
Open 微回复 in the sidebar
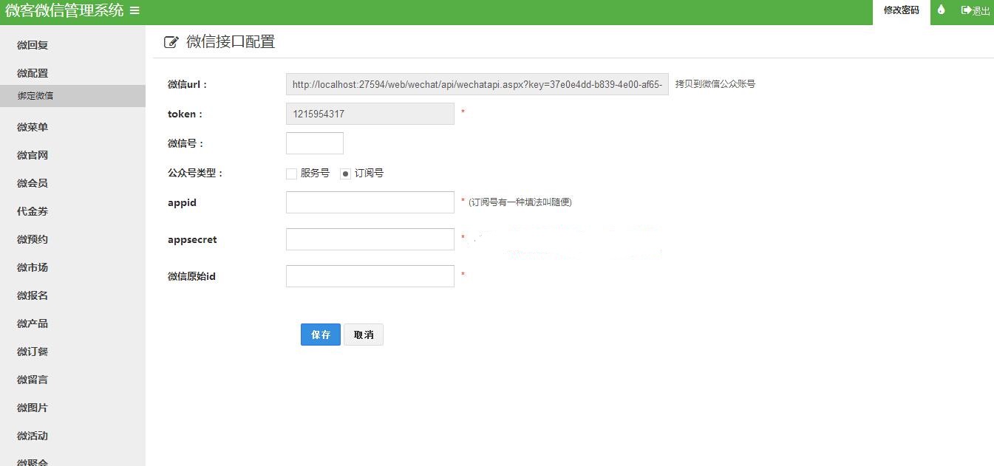point(32,45)
